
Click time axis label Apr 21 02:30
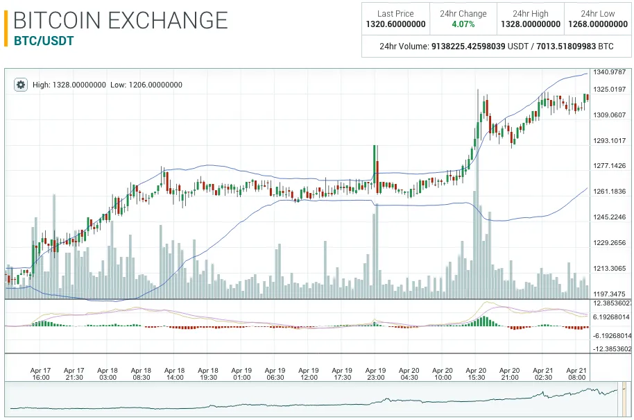[543, 374]
